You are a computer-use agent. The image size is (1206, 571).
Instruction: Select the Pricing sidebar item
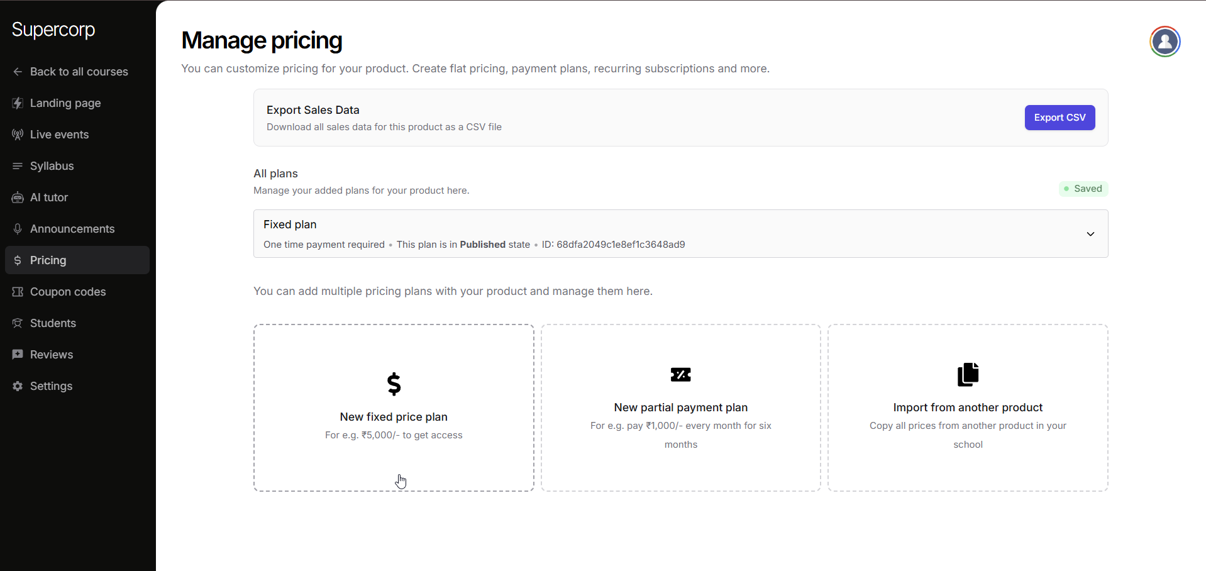pyautogui.click(x=48, y=260)
